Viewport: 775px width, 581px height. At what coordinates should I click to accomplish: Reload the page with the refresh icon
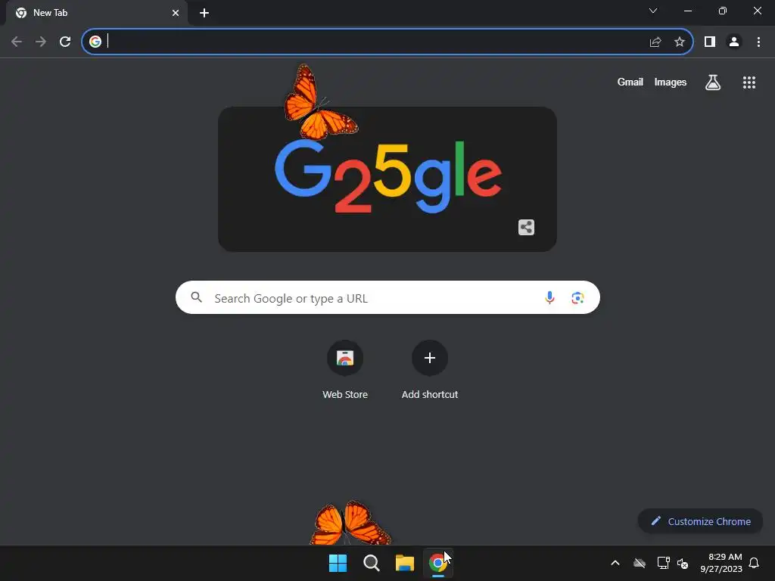65,42
